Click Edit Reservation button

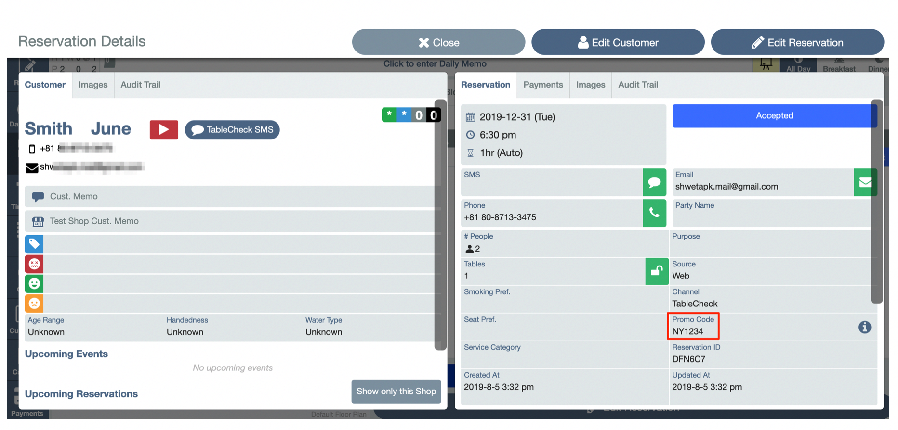pyautogui.click(x=797, y=42)
